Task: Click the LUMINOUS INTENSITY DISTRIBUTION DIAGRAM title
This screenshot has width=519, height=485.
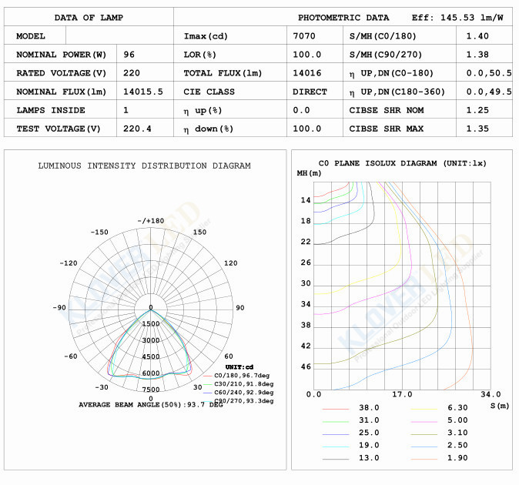Action: 144,166
